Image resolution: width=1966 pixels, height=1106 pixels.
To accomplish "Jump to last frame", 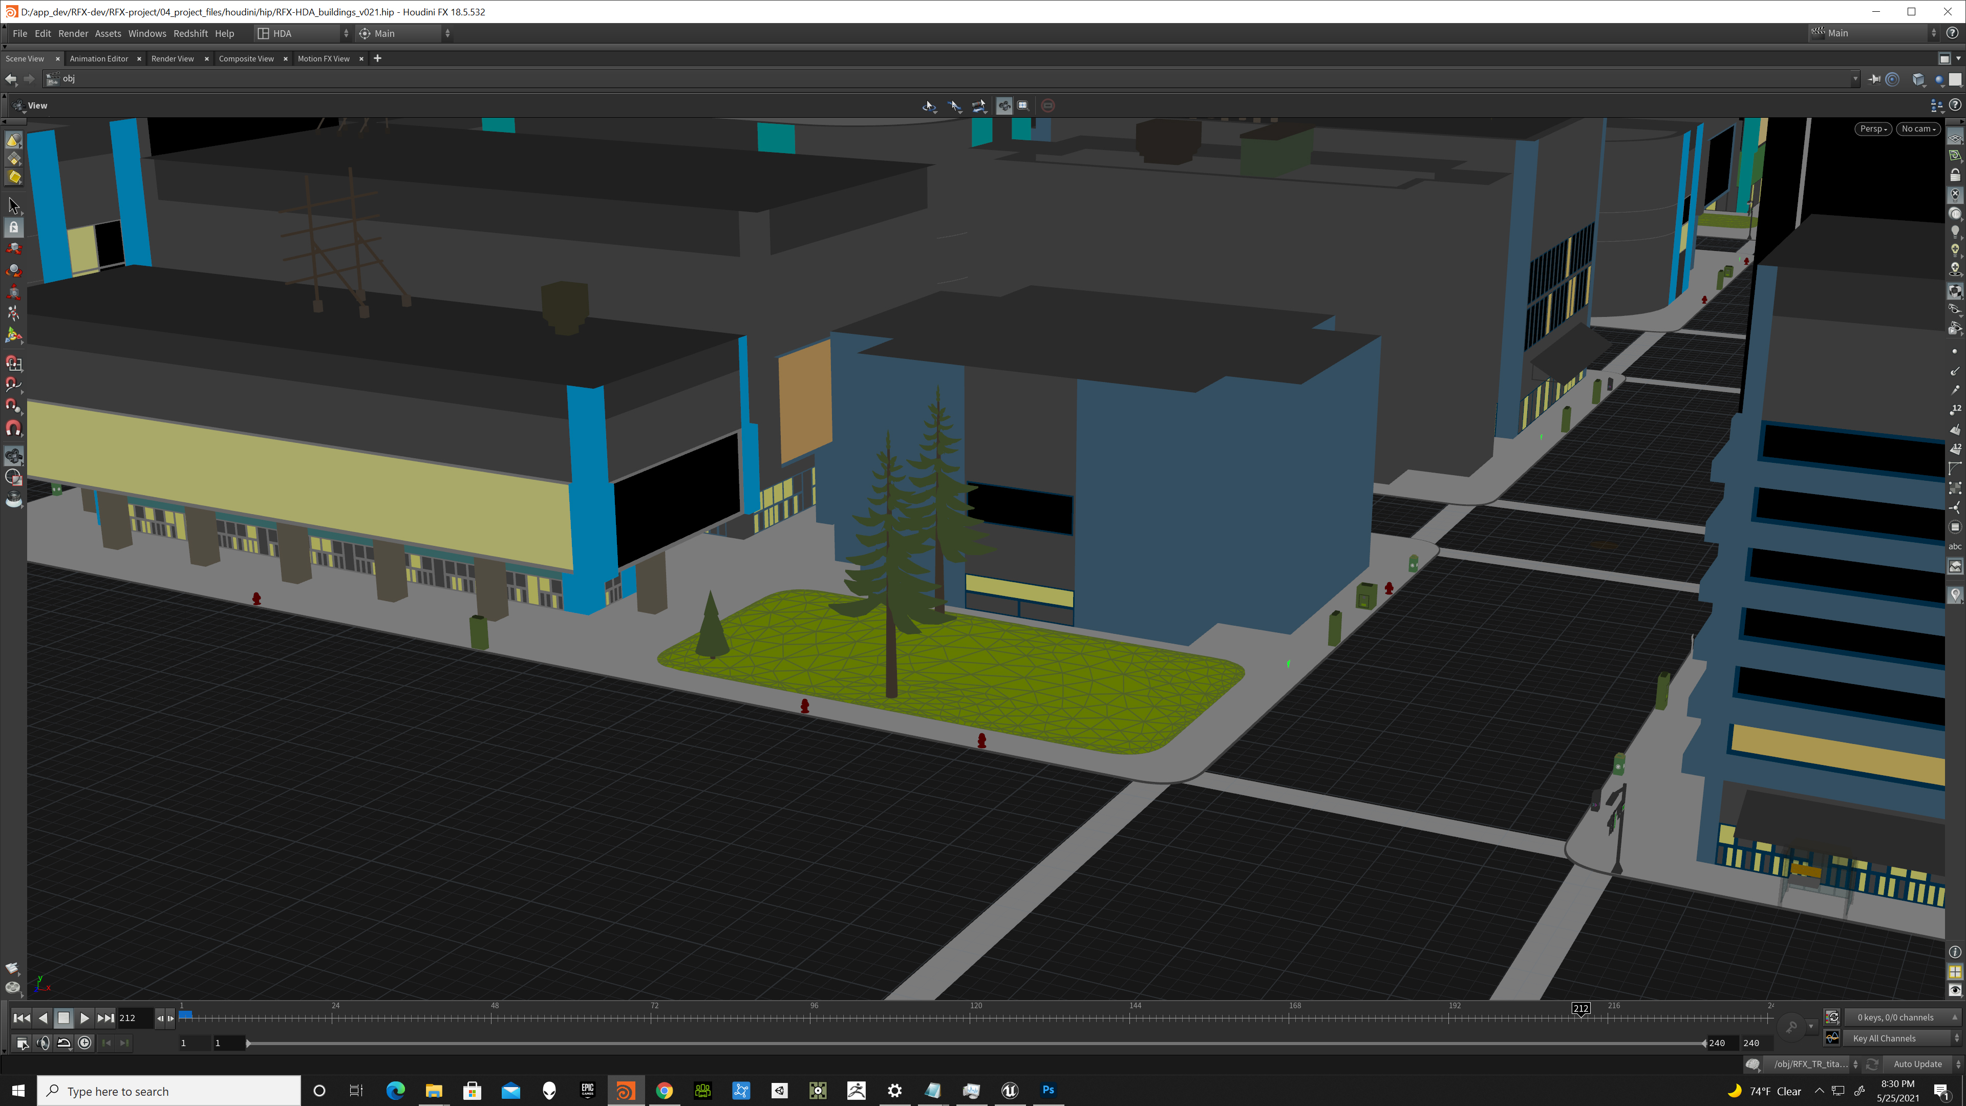I will pyautogui.click(x=105, y=1018).
